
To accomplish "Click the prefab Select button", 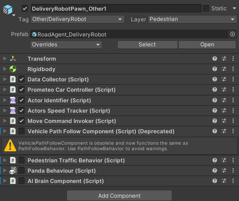I will 147,45.
